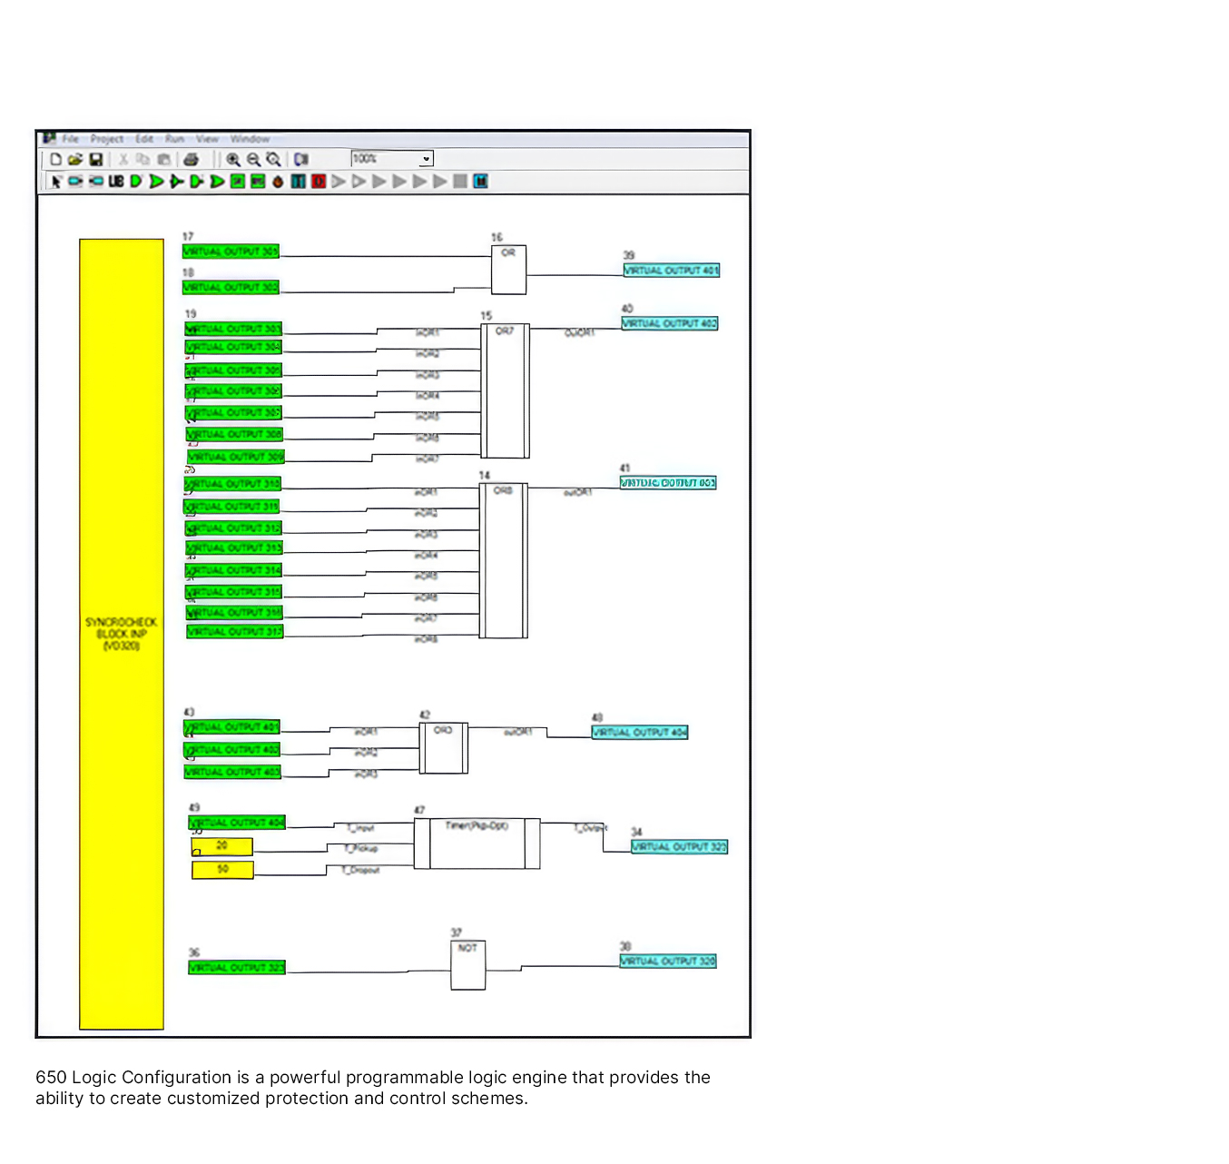Select the yellow constant block 50
1229x1164 pixels.
coord(222,870)
